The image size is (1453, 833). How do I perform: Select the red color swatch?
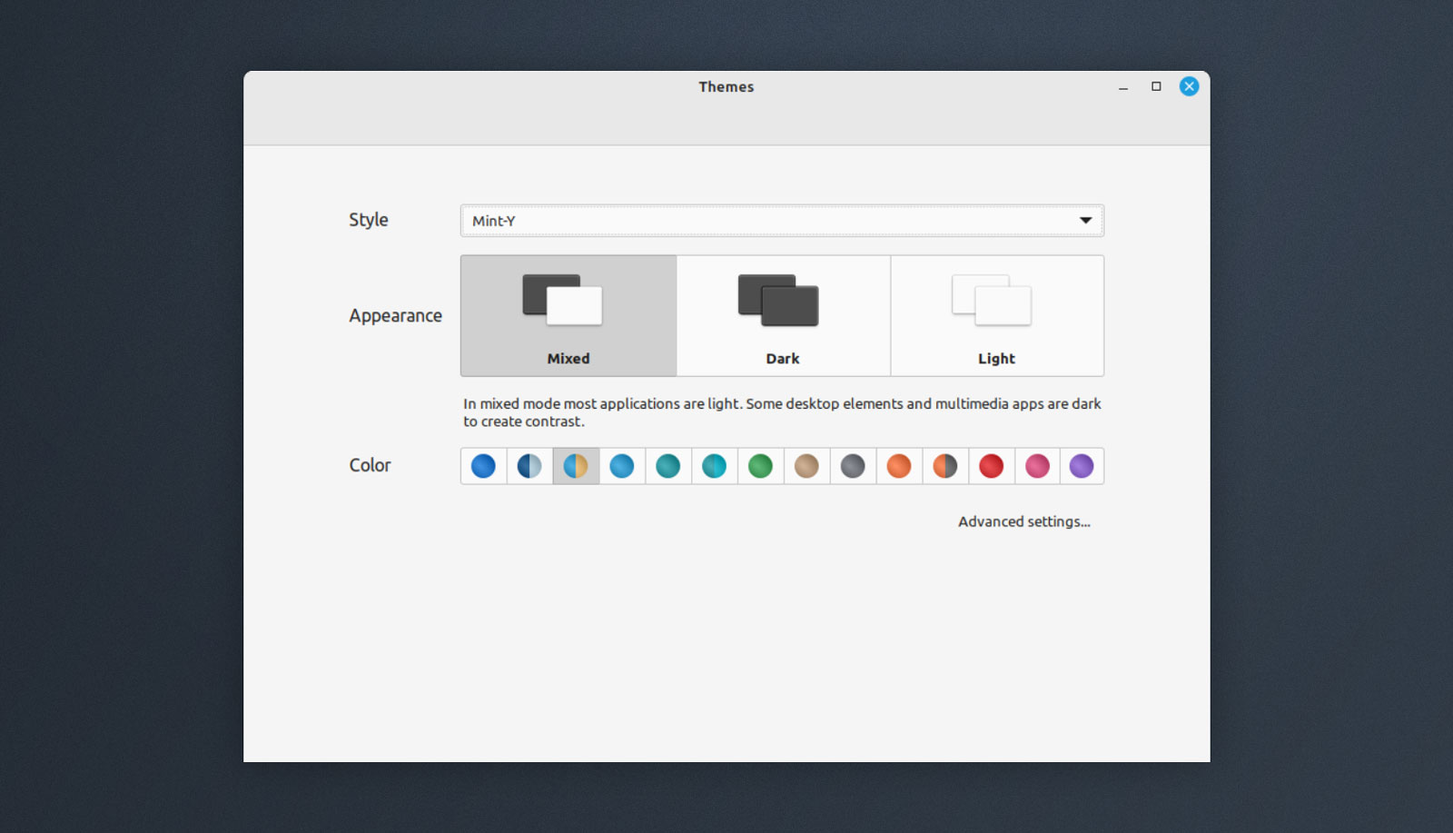992,466
